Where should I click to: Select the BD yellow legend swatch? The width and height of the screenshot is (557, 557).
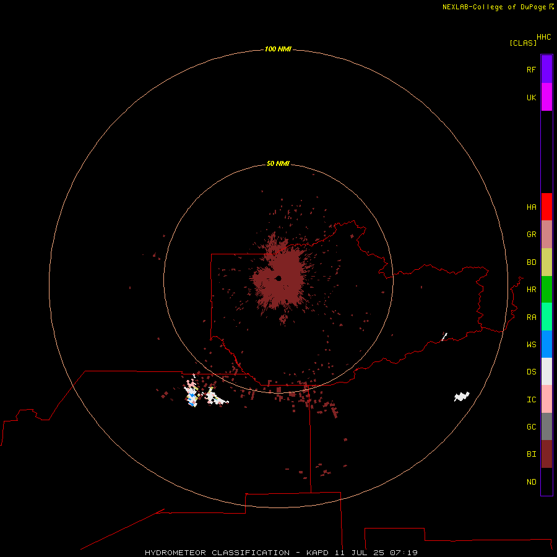(x=546, y=262)
